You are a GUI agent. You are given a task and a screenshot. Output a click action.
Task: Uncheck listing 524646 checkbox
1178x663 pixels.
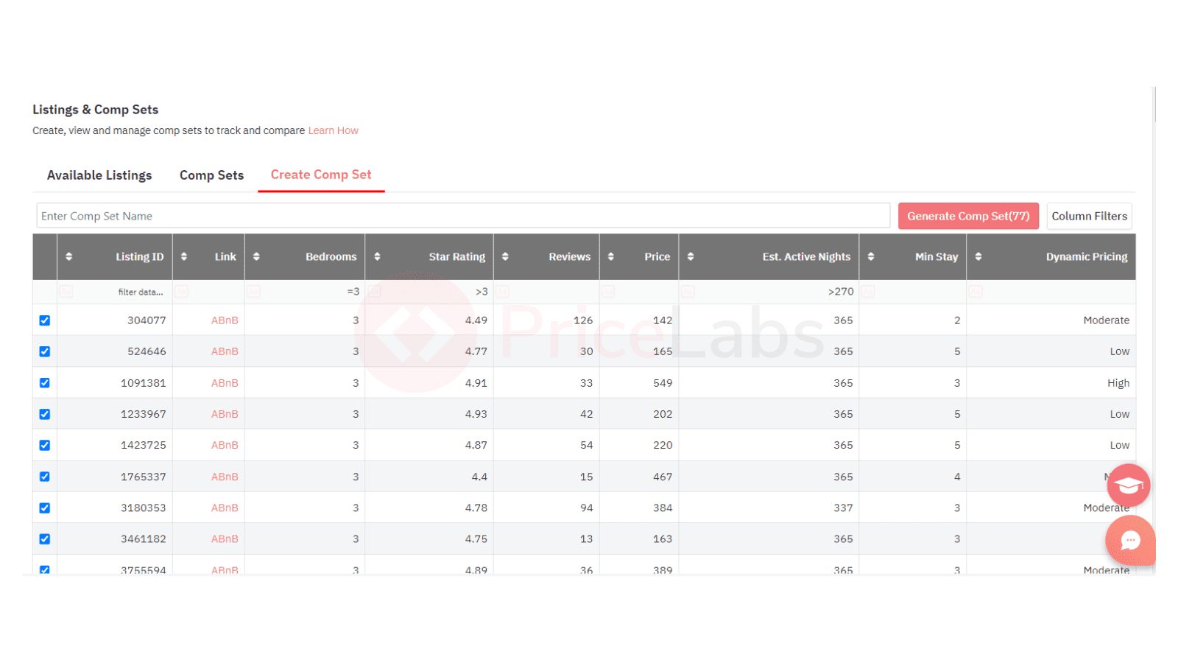point(45,351)
